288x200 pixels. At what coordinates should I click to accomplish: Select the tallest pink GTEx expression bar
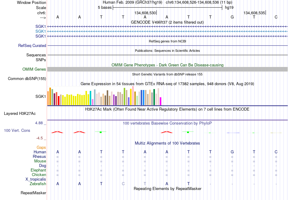coord(133,96)
